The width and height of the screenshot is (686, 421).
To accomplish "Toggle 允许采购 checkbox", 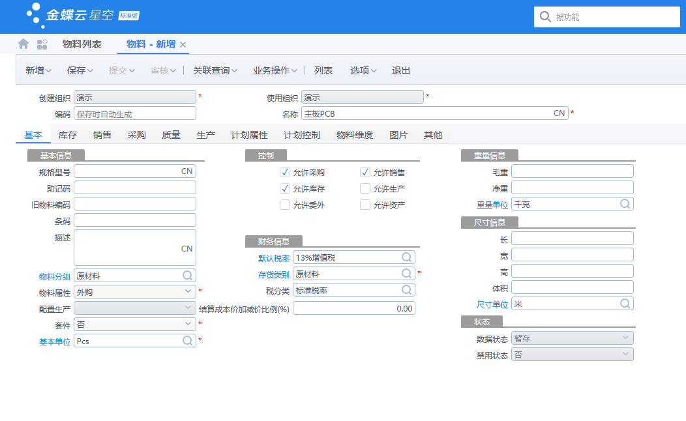I will click(x=285, y=172).
